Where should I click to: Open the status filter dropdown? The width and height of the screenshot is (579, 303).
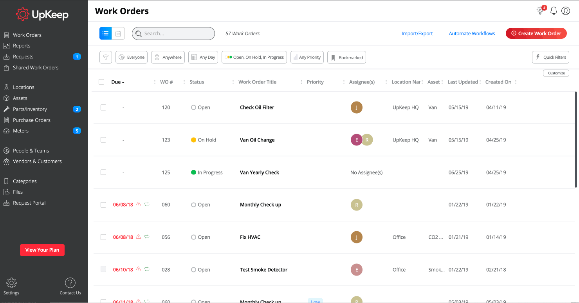click(254, 57)
